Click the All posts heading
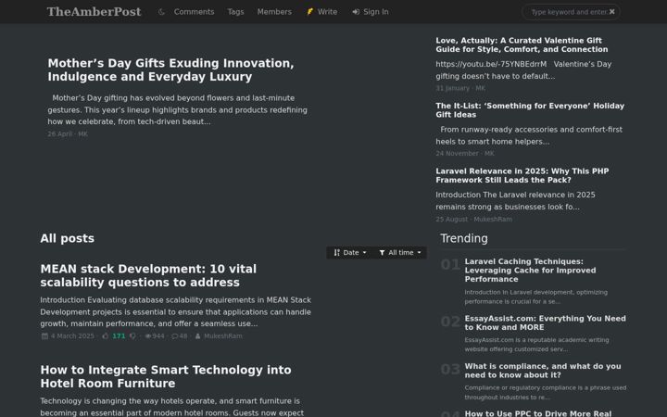667x417 pixels. (x=68, y=238)
